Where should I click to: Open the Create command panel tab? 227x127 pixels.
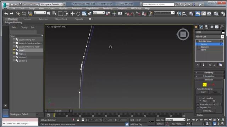pyautogui.click(x=196, y=27)
